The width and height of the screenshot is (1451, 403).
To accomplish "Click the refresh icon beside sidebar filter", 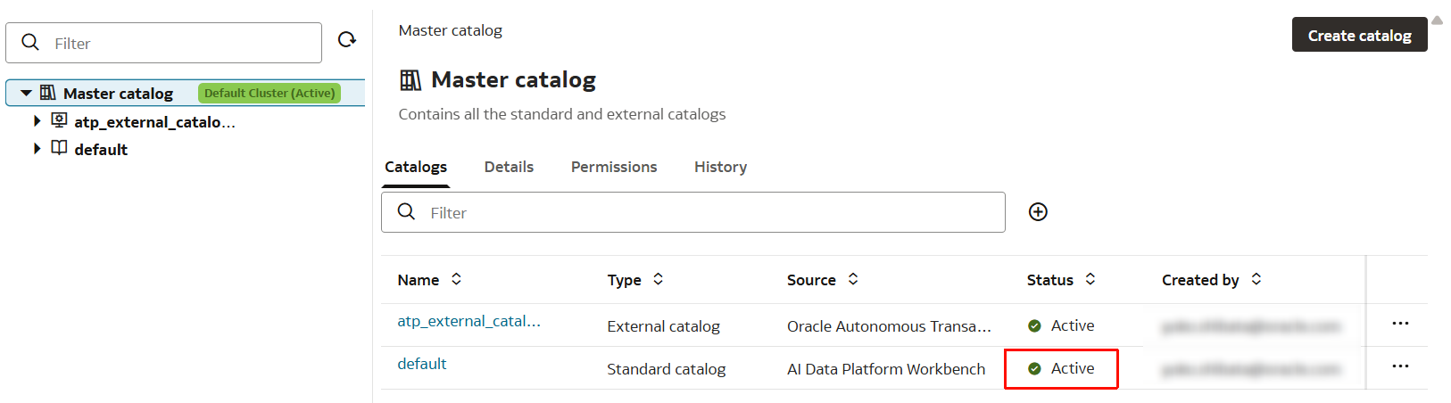I will coord(347,40).
